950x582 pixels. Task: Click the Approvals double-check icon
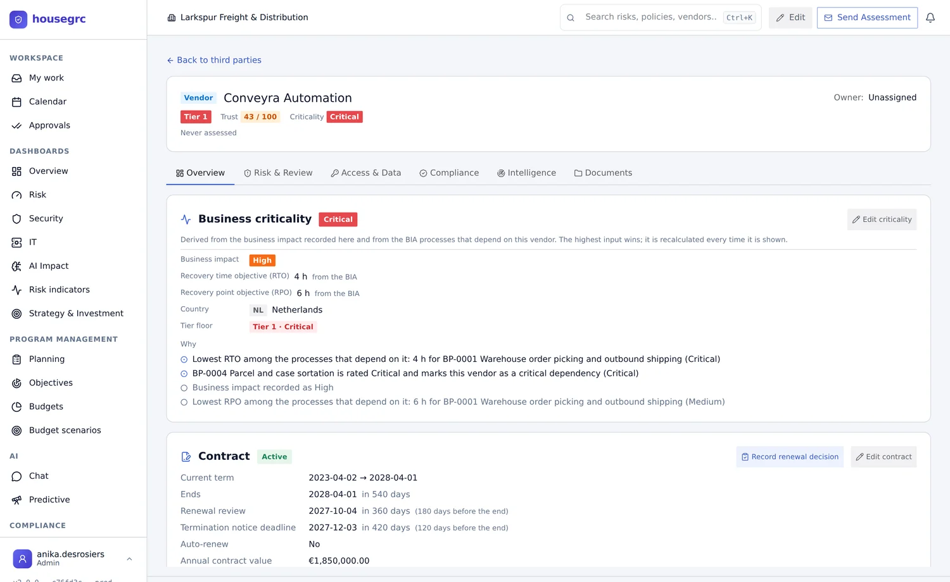[16, 126]
